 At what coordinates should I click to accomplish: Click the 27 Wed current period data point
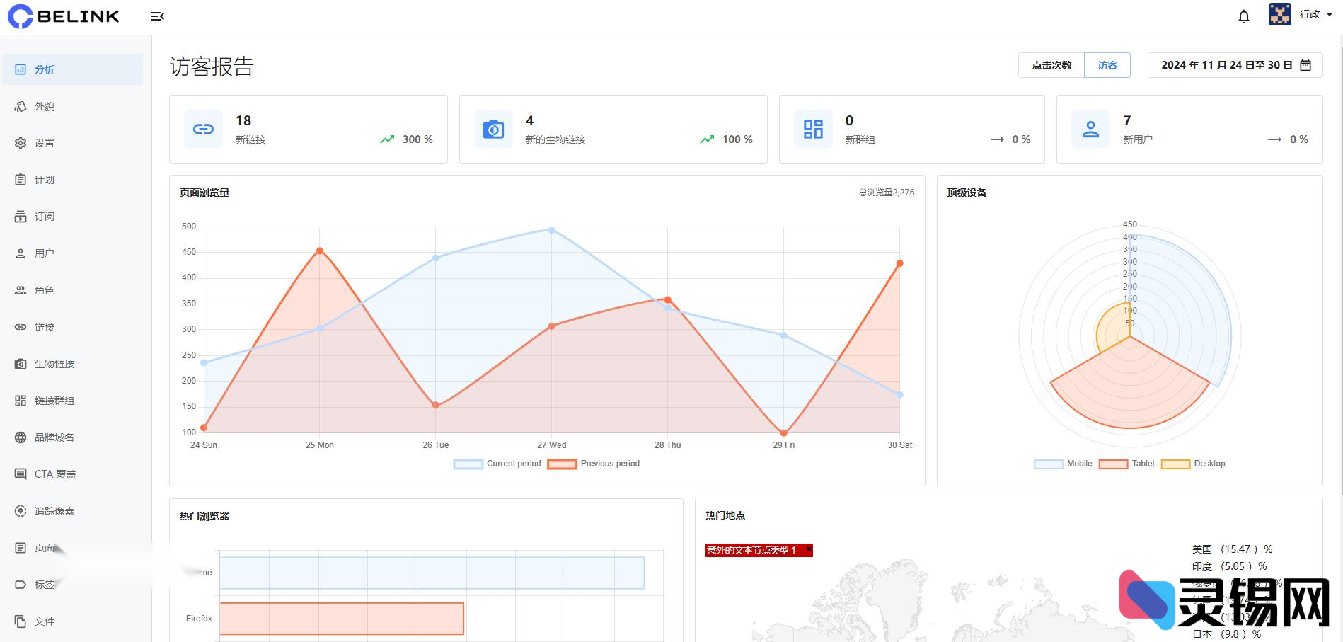[552, 230]
